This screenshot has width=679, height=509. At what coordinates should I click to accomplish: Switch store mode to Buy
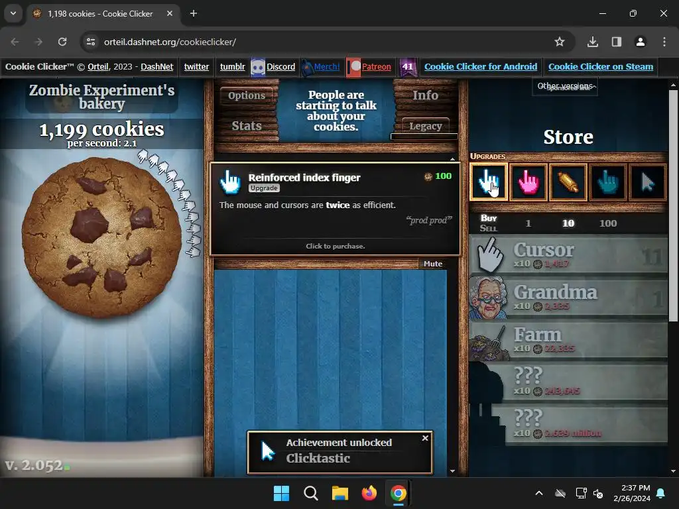[489, 218]
